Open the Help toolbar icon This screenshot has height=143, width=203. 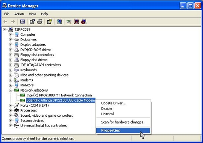tap(50, 22)
